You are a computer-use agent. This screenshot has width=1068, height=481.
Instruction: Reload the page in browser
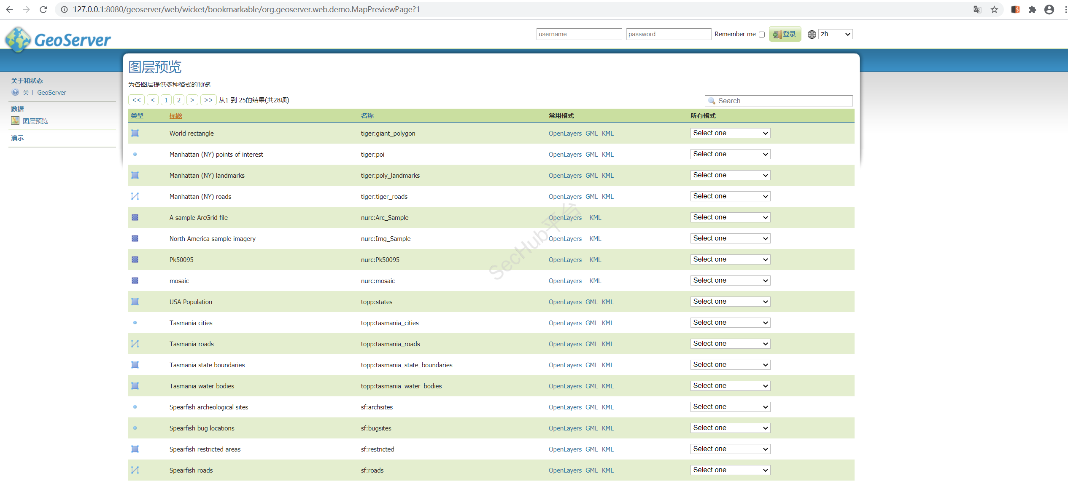pos(43,9)
